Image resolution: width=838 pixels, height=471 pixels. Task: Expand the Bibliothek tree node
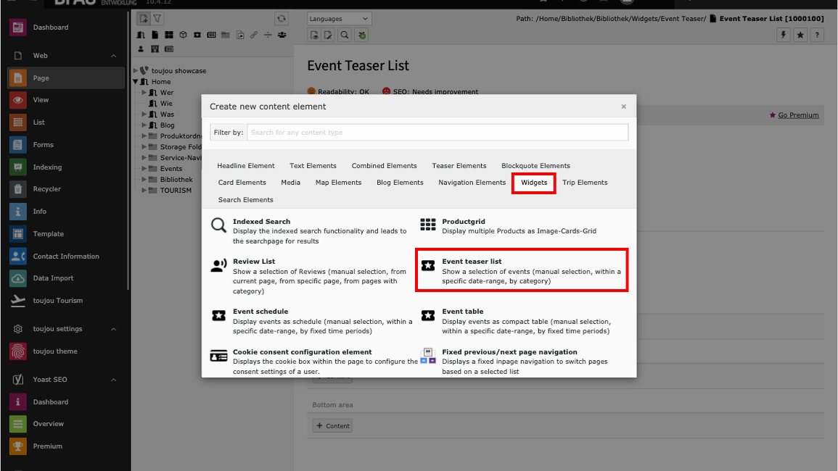(144, 180)
